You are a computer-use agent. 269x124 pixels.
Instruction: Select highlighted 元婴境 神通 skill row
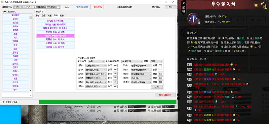coord(55,36)
